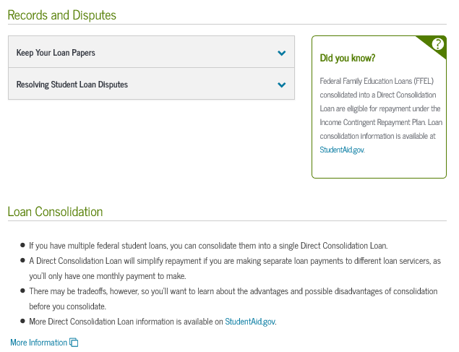
Task: Click bullet text about multiple federal student loans
Action: coord(208,245)
